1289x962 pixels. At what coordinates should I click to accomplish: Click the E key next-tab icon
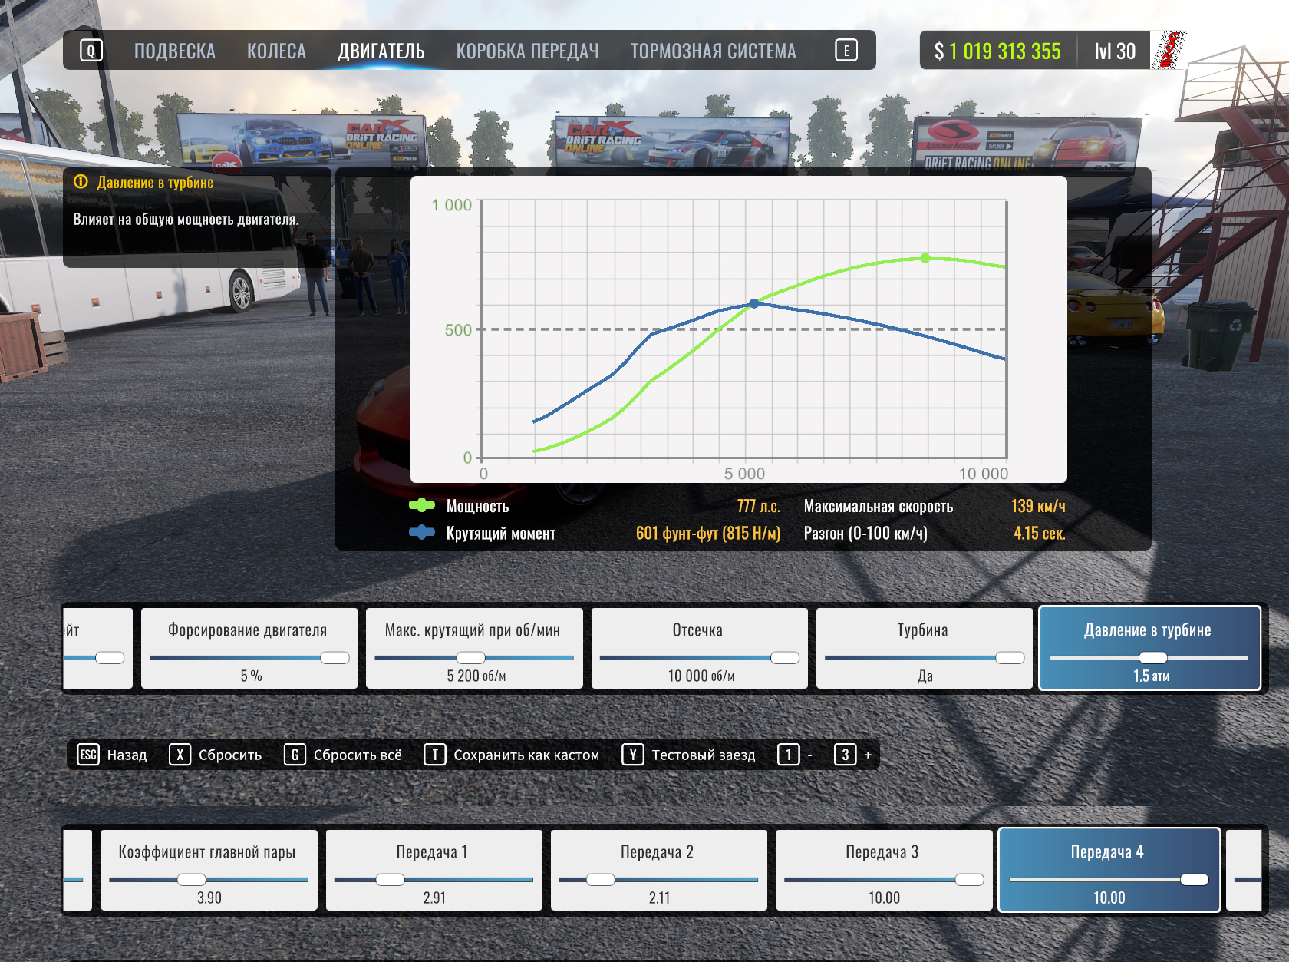tap(846, 51)
